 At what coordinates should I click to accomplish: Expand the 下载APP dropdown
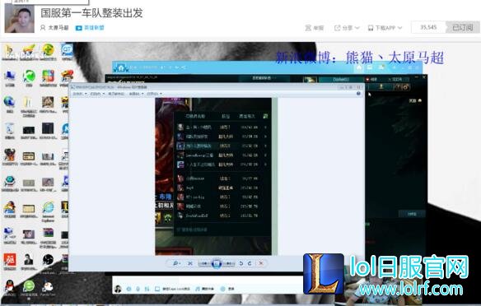(x=385, y=28)
